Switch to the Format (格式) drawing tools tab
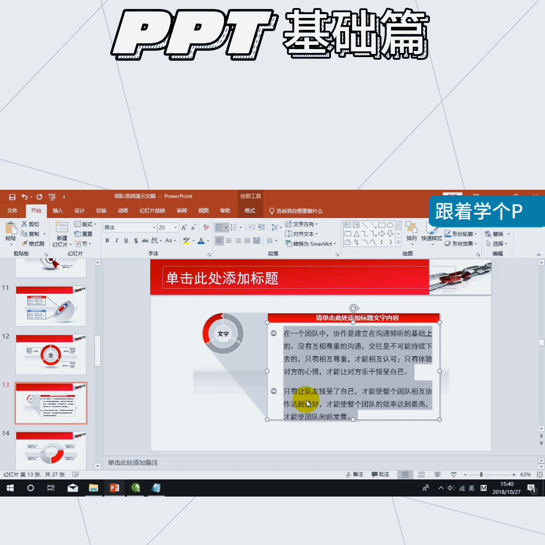 [250, 210]
